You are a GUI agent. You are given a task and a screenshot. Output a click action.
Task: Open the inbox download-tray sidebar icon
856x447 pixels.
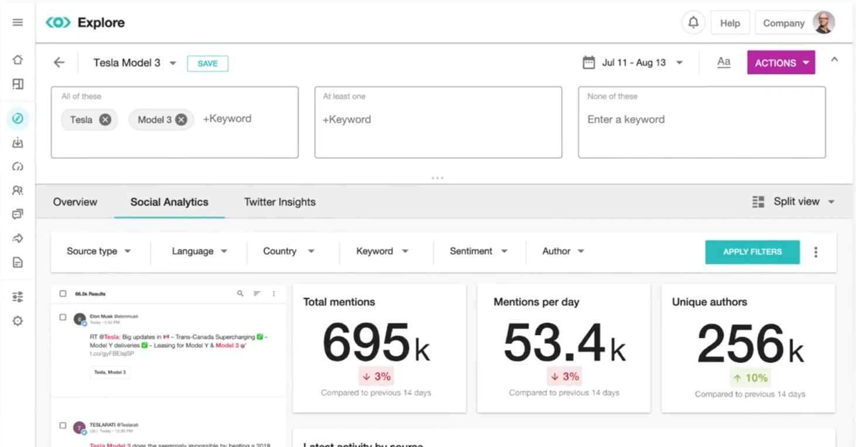18,142
